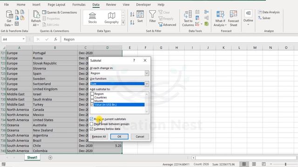Open the Formulas tab
The width and height of the screenshot is (298, 167).
coord(79,5)
